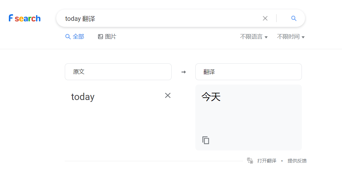The width and height of the screenshot is (342, 177).
Task: Clear the source text 'today' with X
Action: [x=168, y=95]
